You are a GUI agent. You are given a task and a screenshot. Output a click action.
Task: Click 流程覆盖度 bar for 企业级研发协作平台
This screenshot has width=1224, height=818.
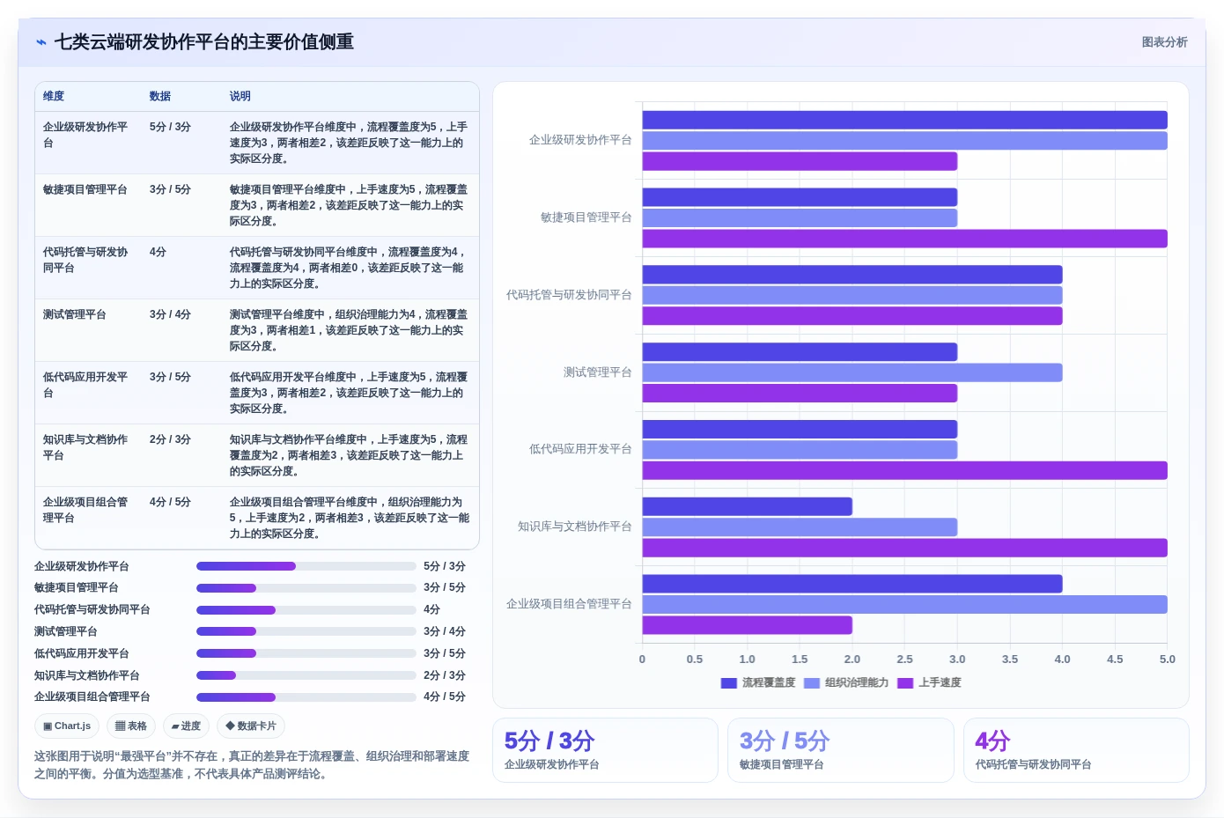[904, 121]
